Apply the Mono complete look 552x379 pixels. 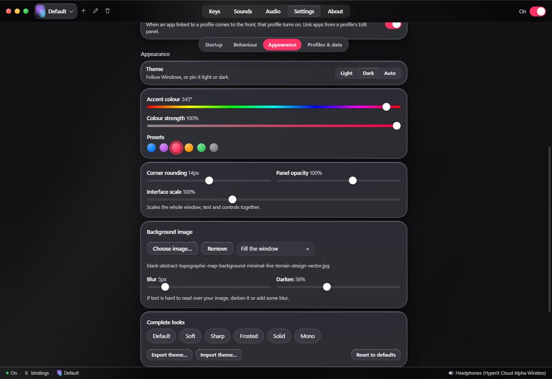point(307,336)
